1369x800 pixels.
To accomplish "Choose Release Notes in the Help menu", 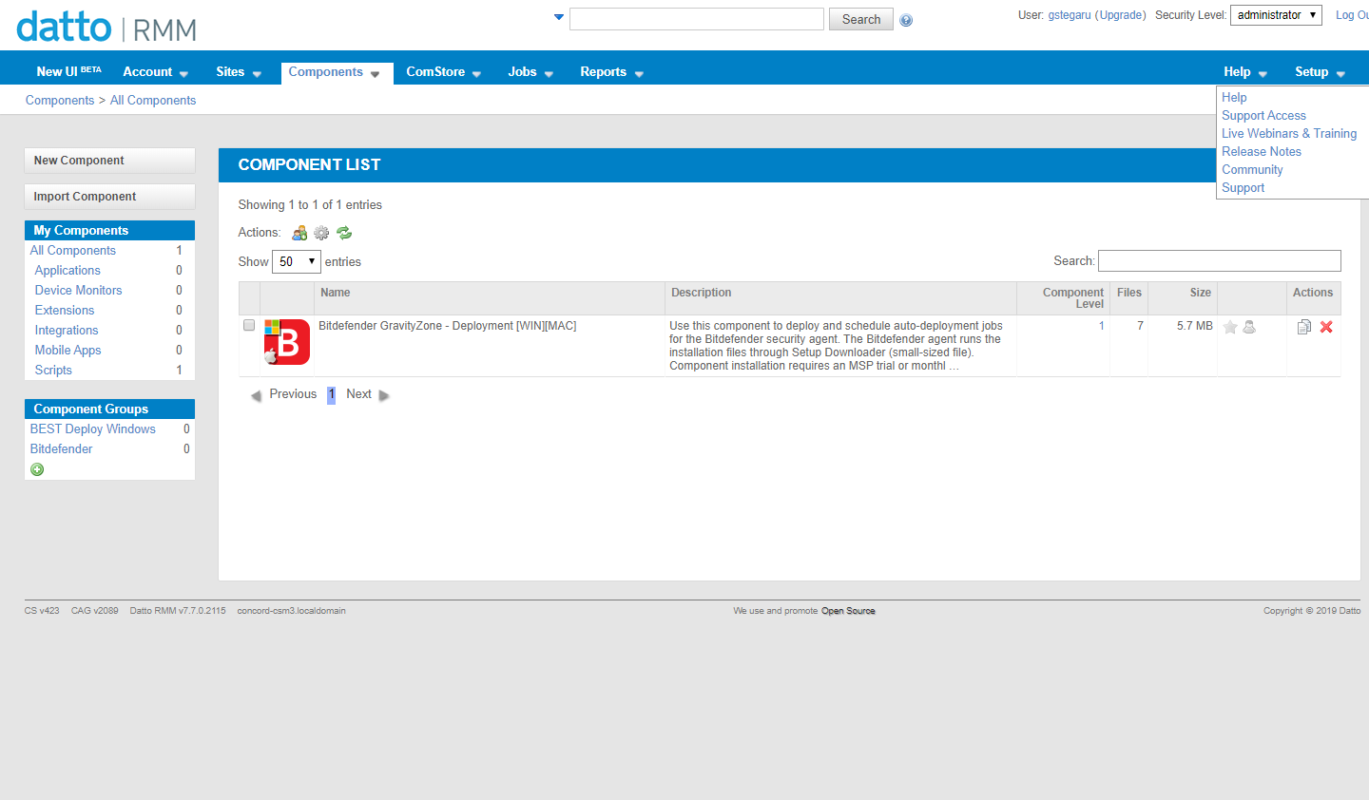I will click(x=1262, y=152).
